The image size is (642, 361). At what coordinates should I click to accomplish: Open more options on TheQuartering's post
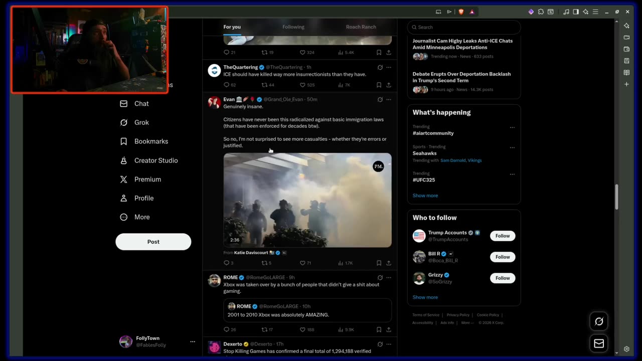point(389,67)
